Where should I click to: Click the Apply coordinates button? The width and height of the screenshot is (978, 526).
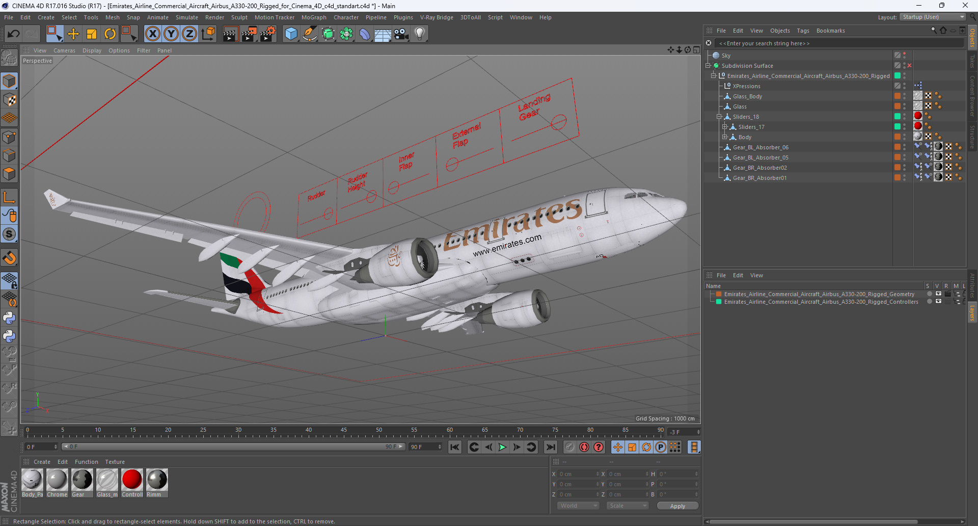677,506
